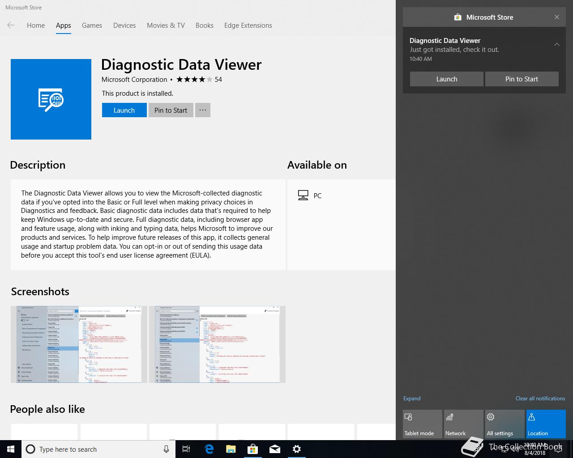
Task: Click the Microsoft Corporation publisher name
Action: (x=134, y=80)
